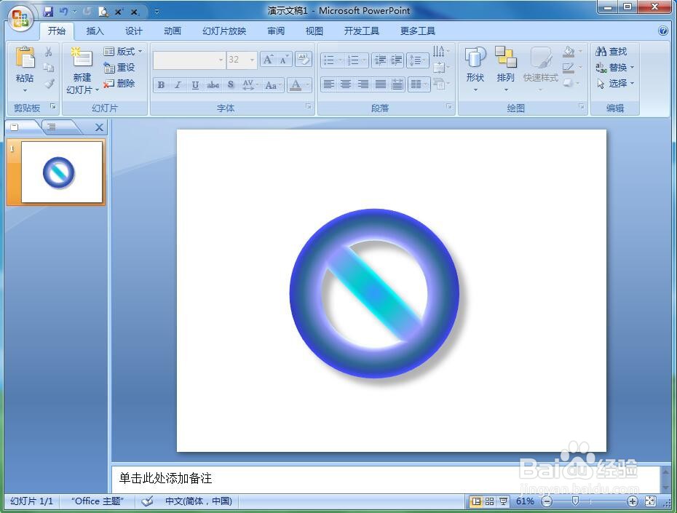
Task: Align text left icon
Action: coord(329,84)
